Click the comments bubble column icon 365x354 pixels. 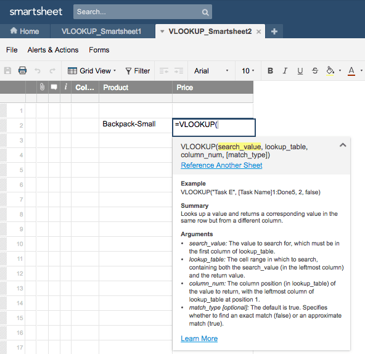pos(54,87)
